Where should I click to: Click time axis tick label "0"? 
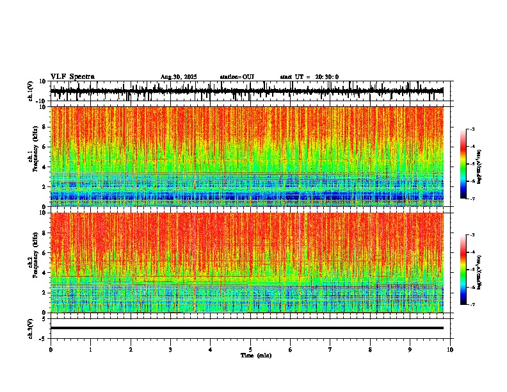(x=51, y=350)
